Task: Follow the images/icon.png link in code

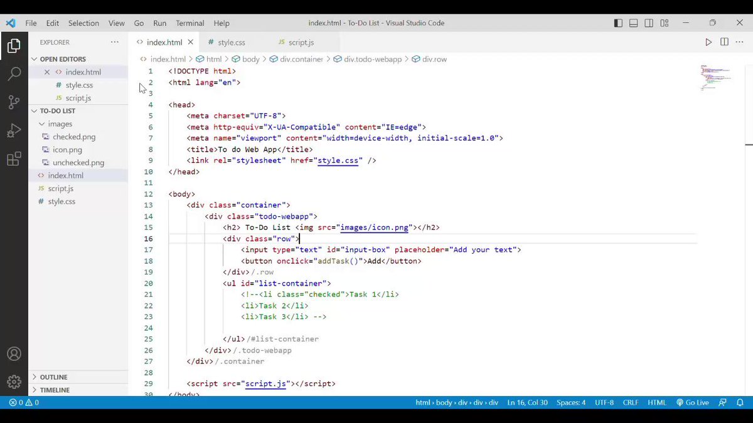Action: [375, 227]
